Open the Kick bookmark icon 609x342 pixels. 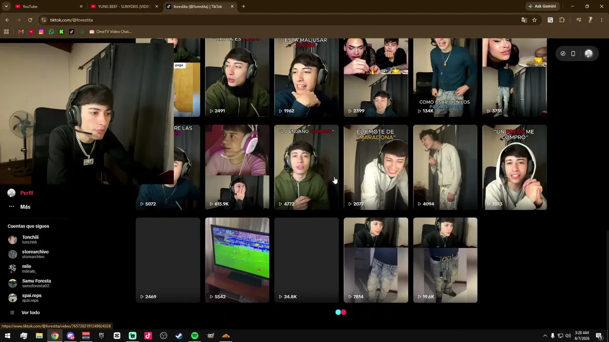click(61, 32)
